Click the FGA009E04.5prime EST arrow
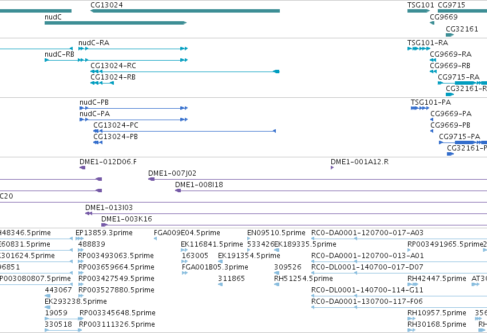487x333 pixels. (x=155, y=239)
